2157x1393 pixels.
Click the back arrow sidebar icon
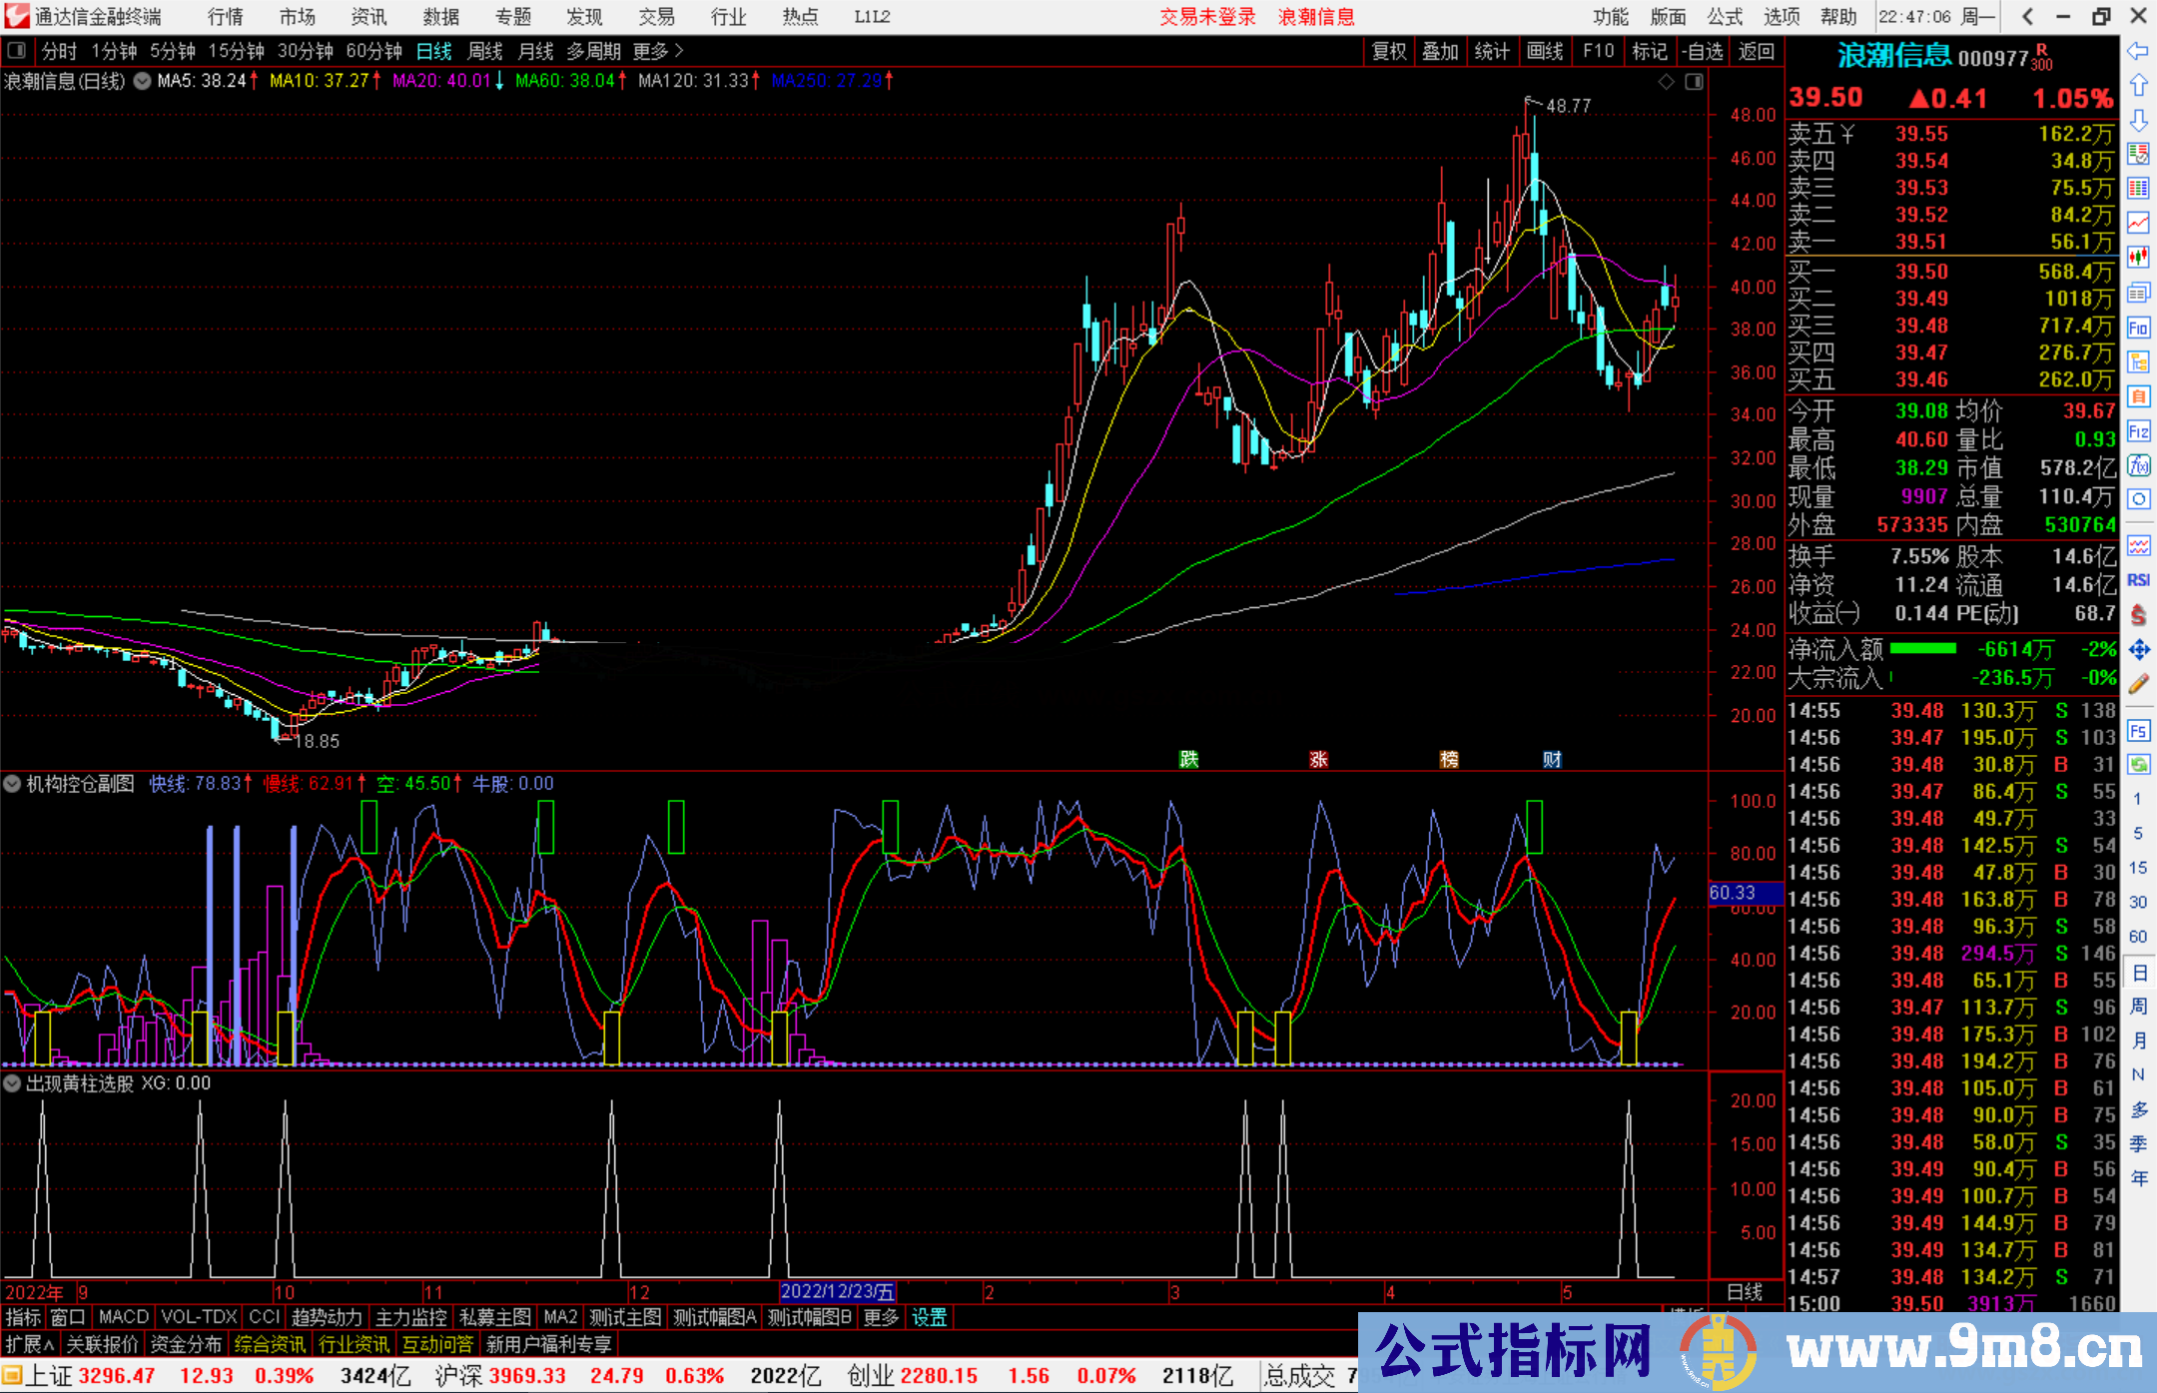tap(2138, 50)
